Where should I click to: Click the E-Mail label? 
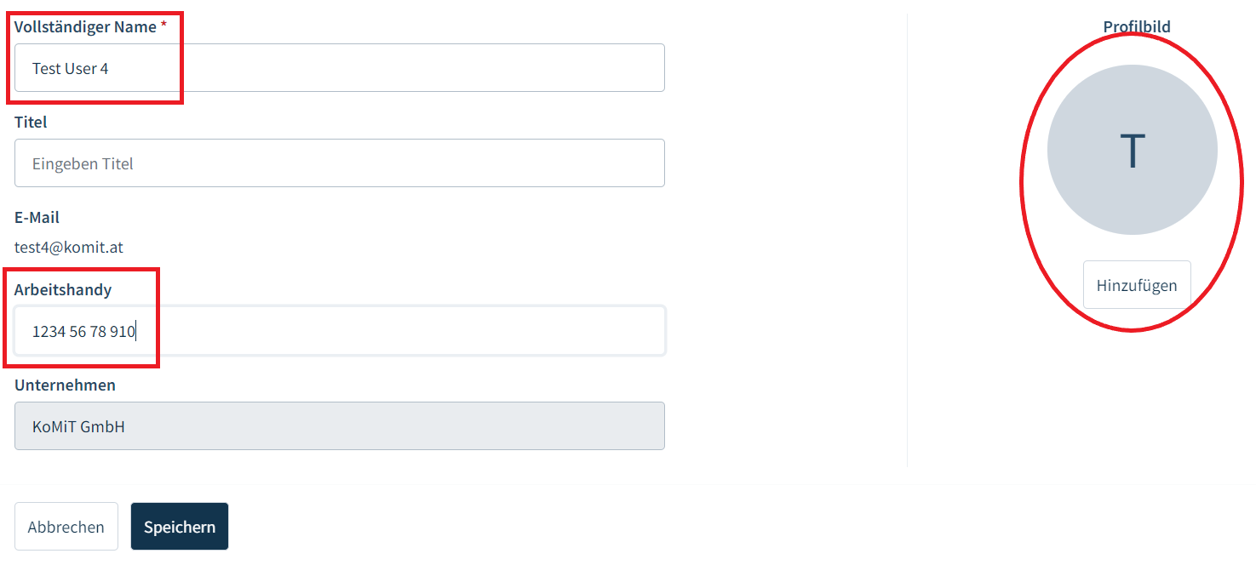[x=37, y=217]
